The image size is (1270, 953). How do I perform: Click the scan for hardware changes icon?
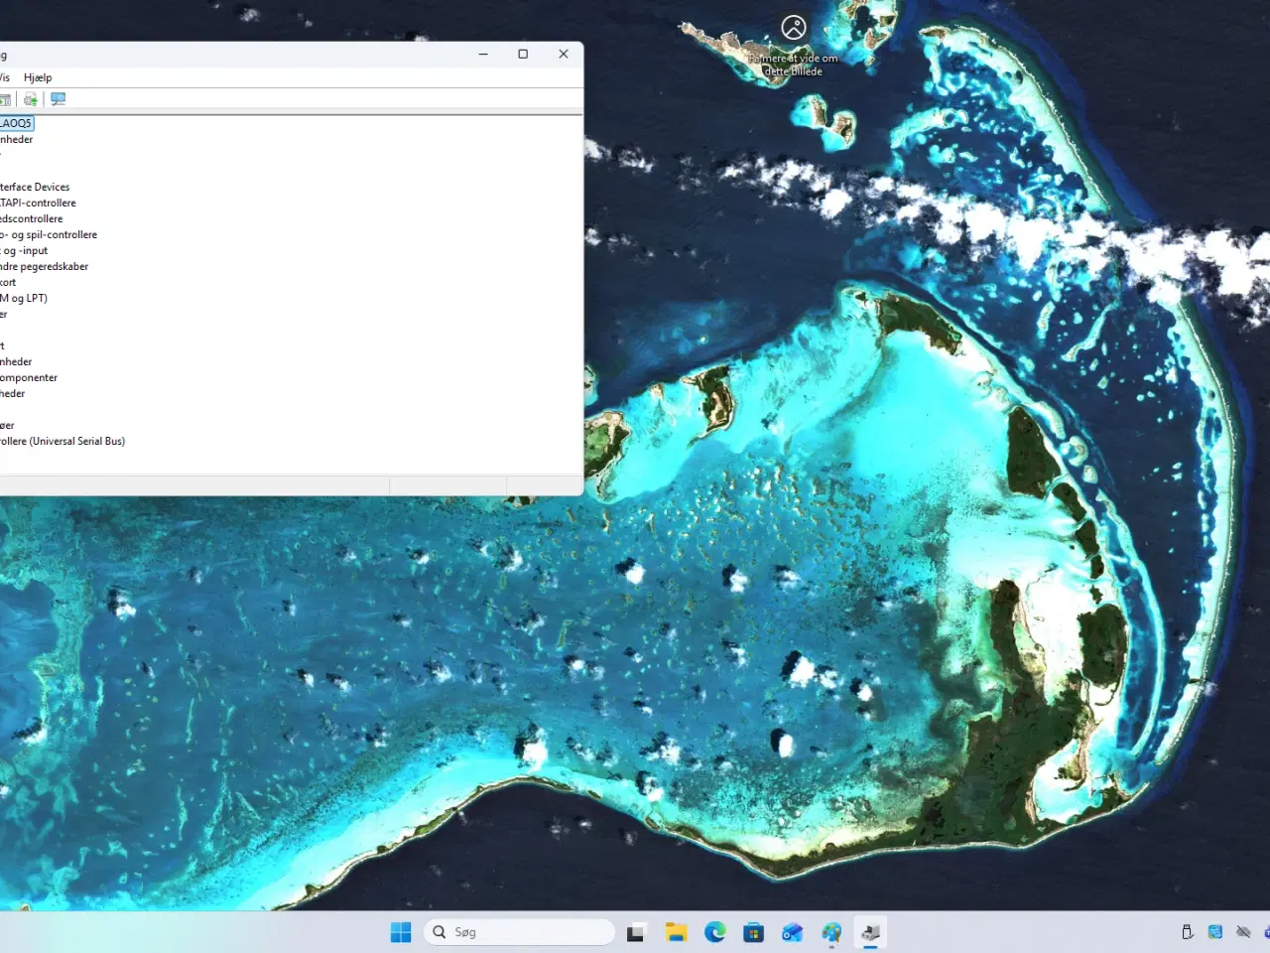[59, 99]
